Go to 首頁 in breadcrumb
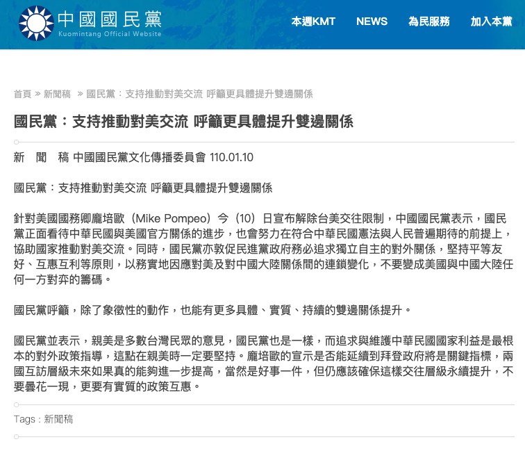Screen dimensions: 525x451 (x=22, y=94)
